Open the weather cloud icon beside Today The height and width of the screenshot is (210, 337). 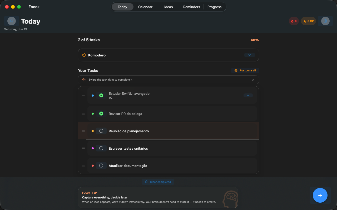point(12,21)
